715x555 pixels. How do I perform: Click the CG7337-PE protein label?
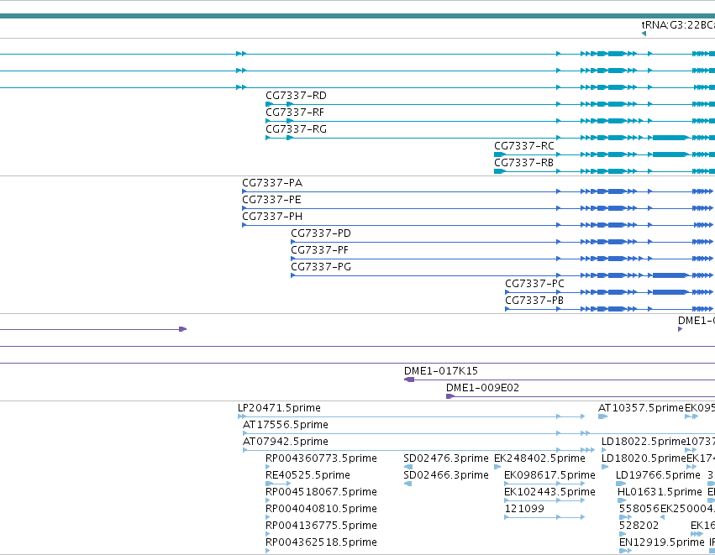coord(271,200)
